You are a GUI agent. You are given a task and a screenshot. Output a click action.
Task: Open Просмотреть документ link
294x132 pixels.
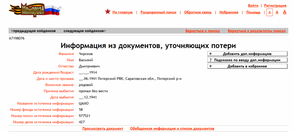click(103, 129)
